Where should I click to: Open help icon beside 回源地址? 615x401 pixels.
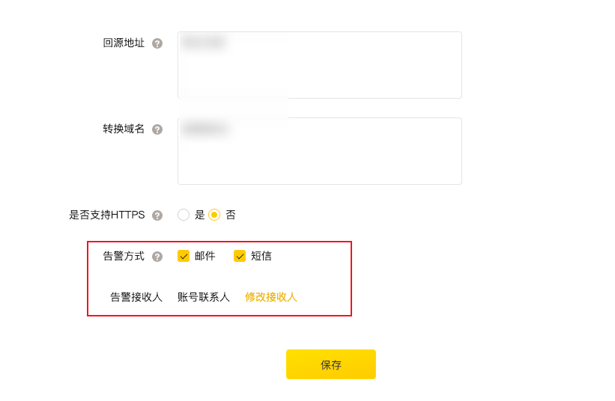click(157, 43)
